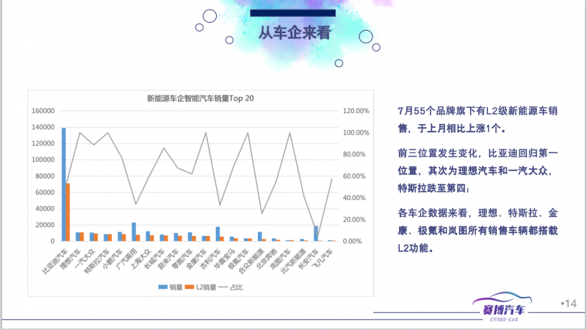Click the axis label 蔚来汽车
The height and width of the screenshot is (330, 587).
(x=169, y=259)
